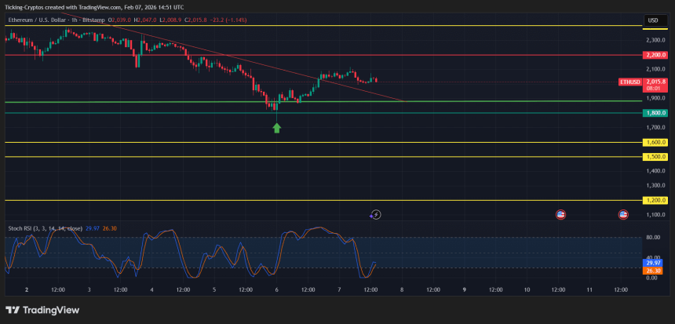Click the yellow 1,600.0 price level label
Screen dimensions: 675x324
point(655,142)
